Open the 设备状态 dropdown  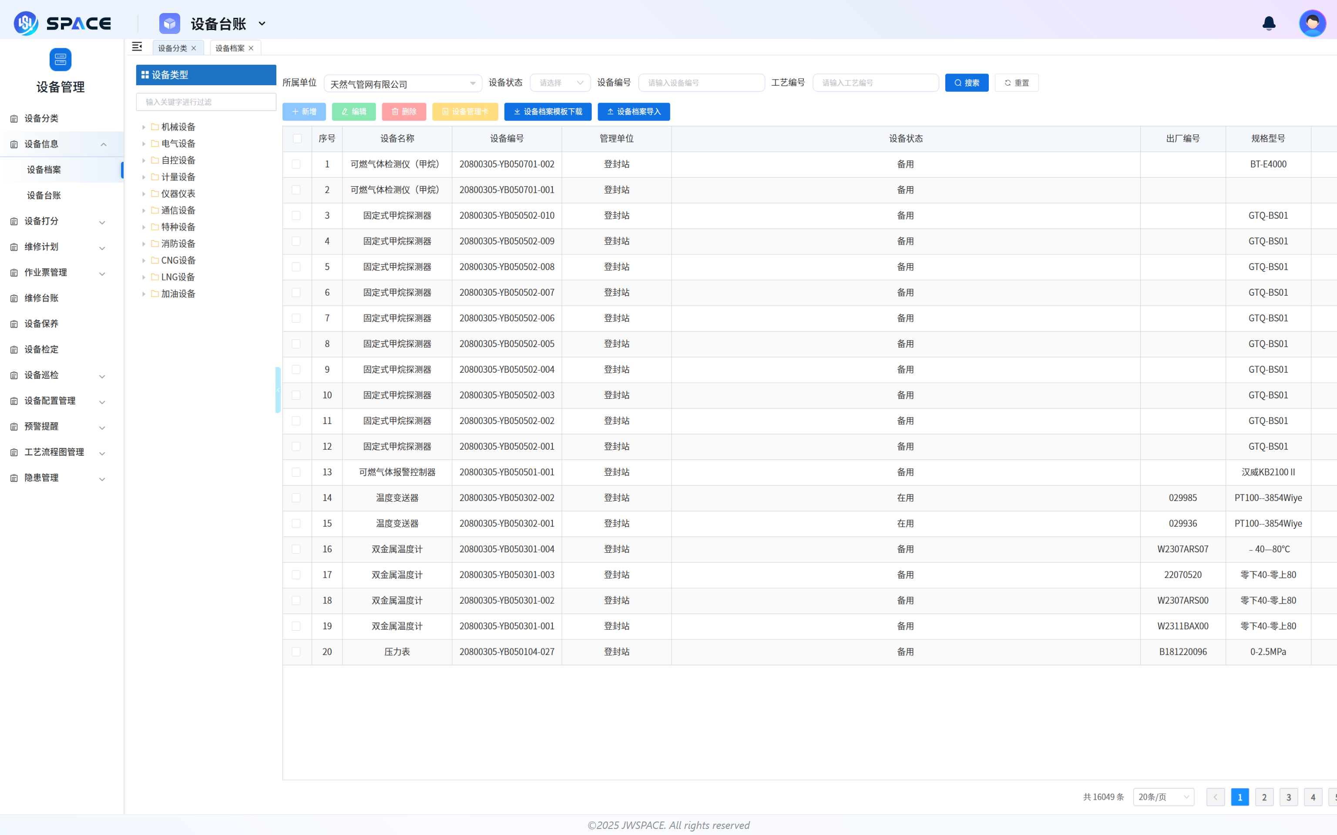560,83
